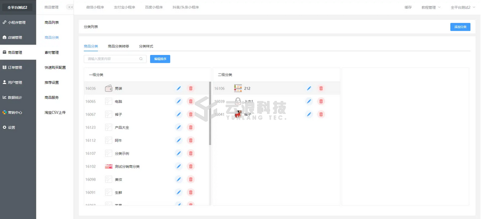Click the edit pencil for 男装 category
481x219 pixels.
pos(179,89)
